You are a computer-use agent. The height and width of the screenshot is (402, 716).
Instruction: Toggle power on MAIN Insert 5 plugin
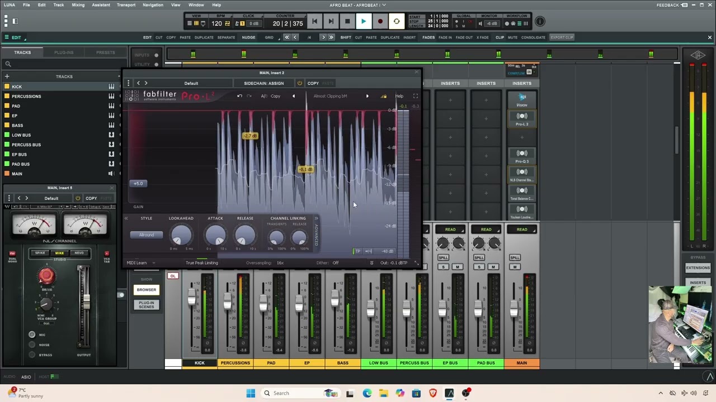[78, 198]
